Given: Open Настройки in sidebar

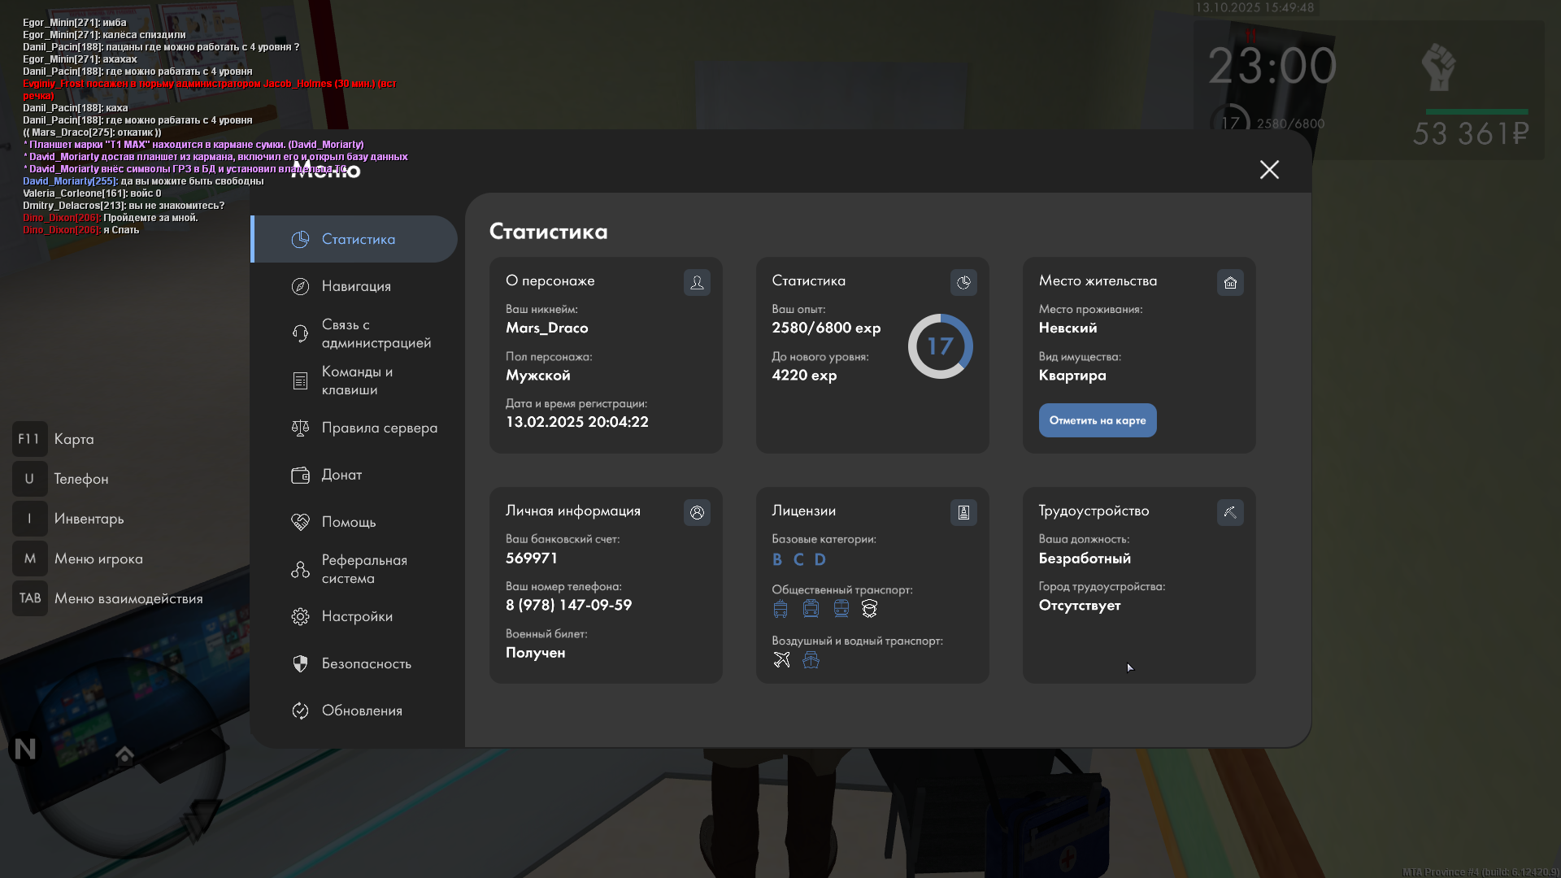Looking at the screenshot, I should 357,616.
